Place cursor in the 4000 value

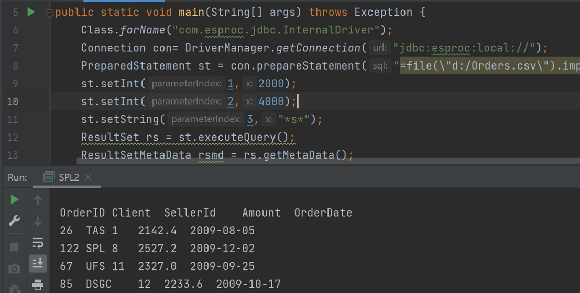(x=271, y=102)
